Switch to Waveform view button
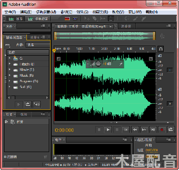This screenshot has width=179, height=170. tap(16, 19)
